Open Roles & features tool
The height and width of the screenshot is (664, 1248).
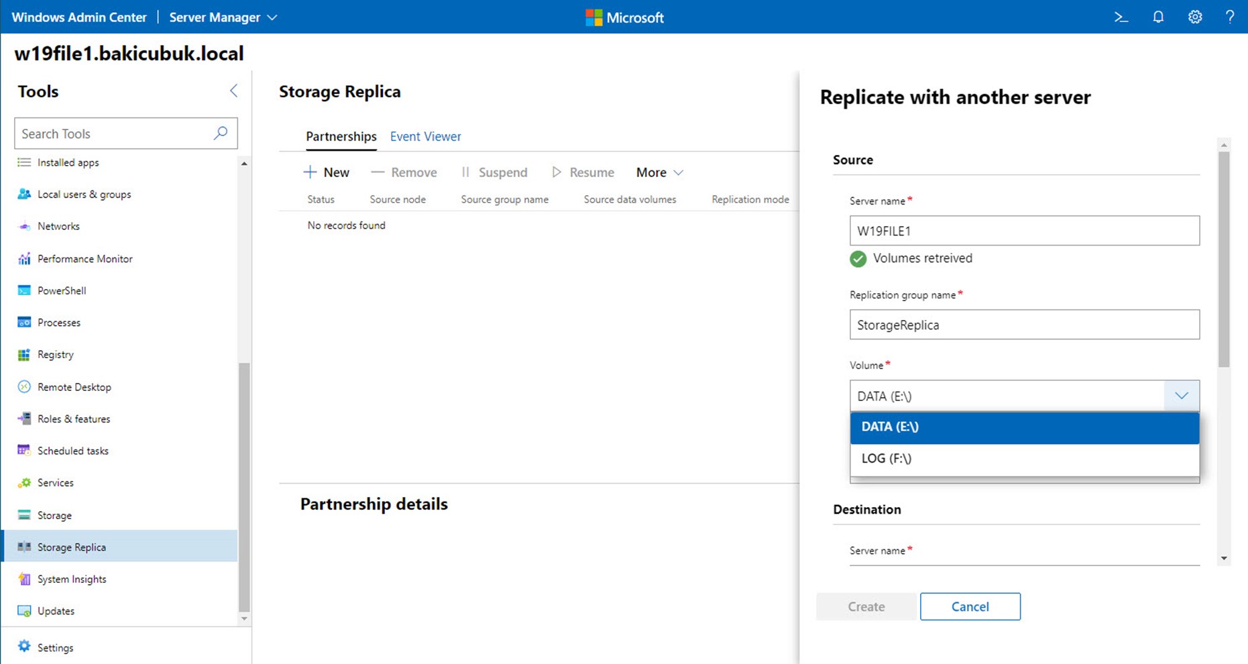(x=74, y=419)
